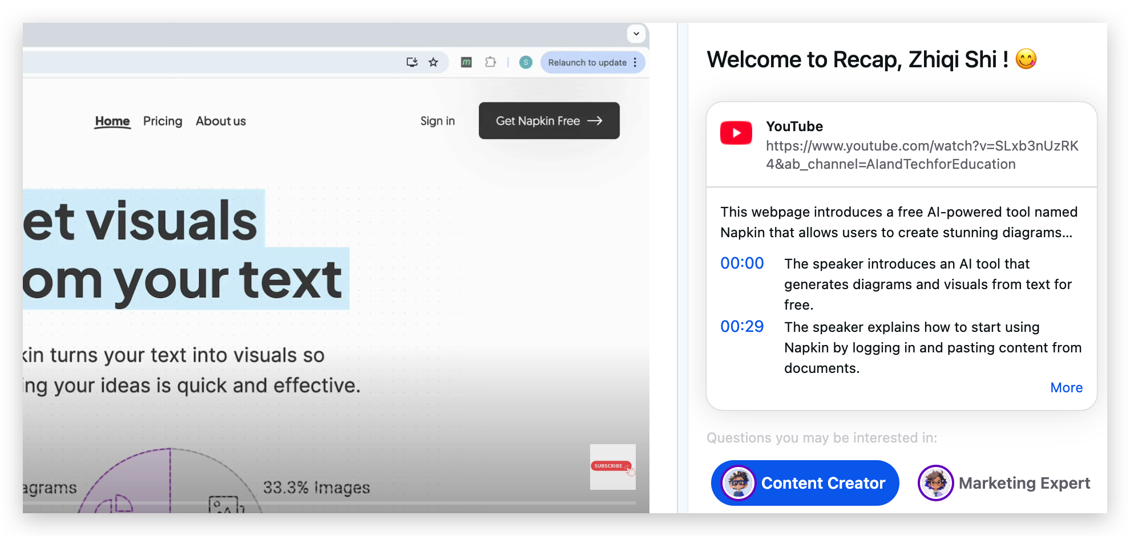Open the Pricing nav item
The image size is (1130, 536).
[x=163, y=121]
